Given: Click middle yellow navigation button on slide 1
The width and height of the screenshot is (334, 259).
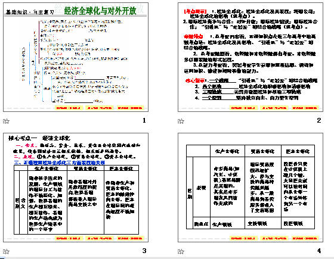Looking at the screenshot, I should (x=100, y=108).
